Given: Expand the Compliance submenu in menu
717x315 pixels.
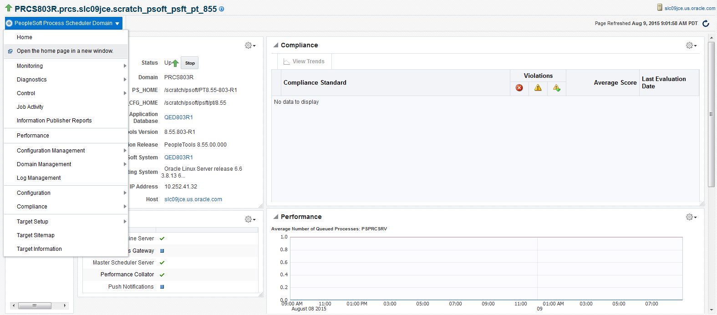Looking at the screenshot, I should click(x=125, y=207).
